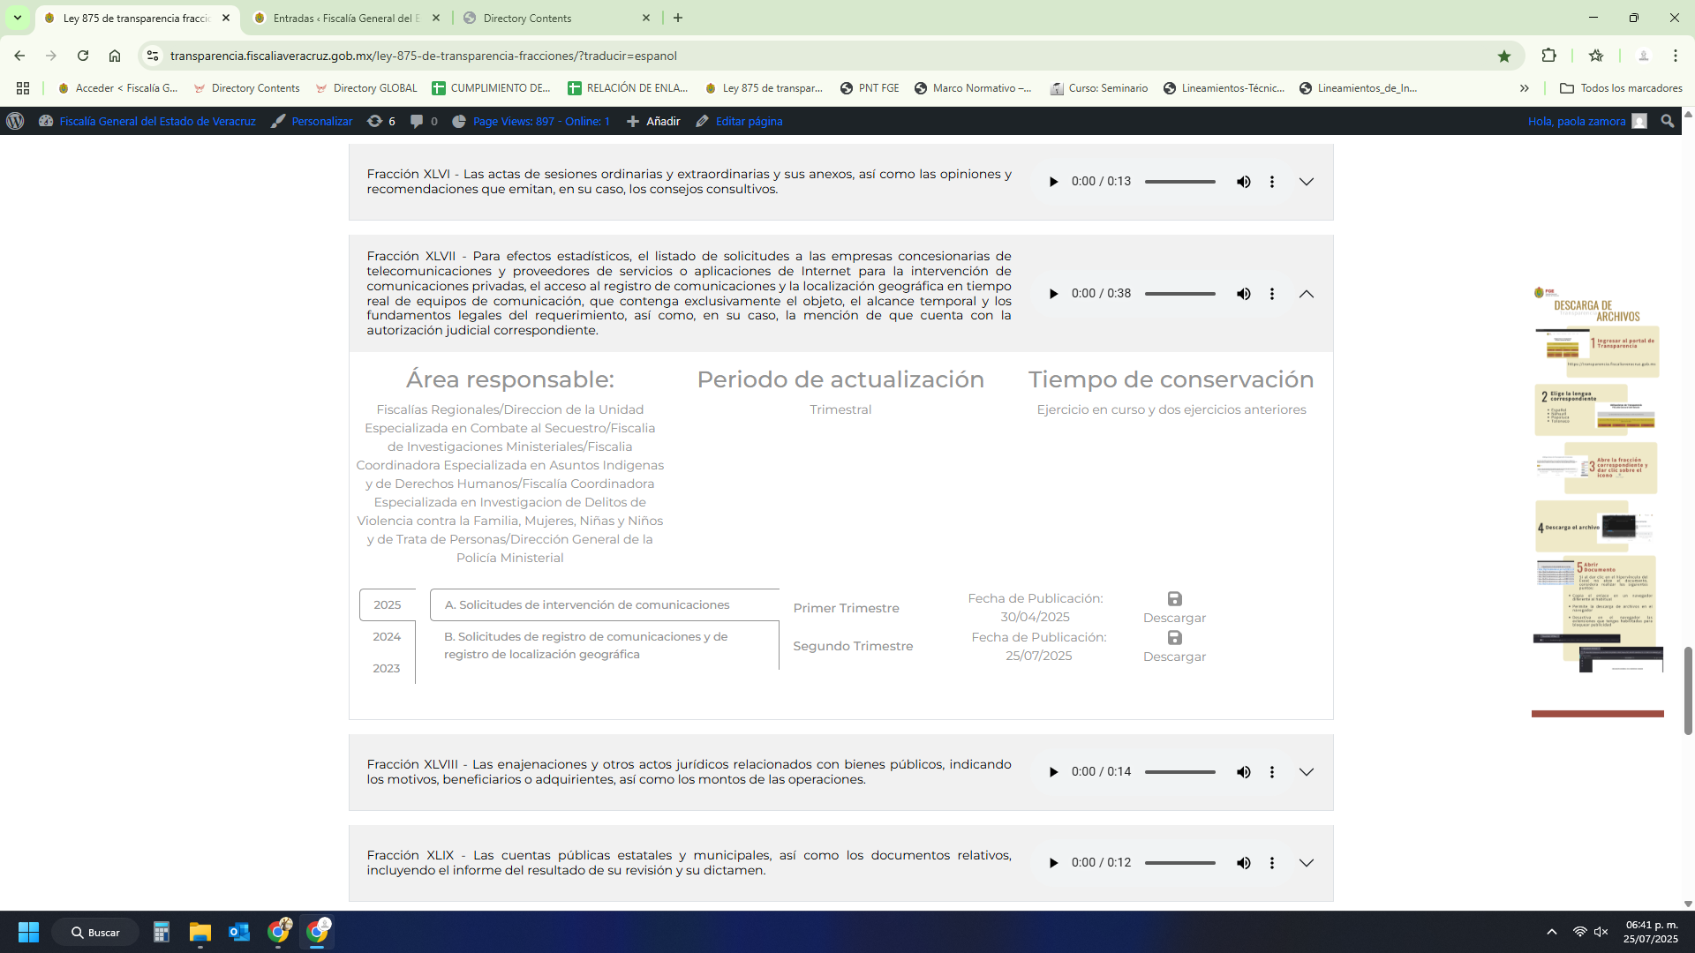This screenshot has width=1695, height=953.
Task: Select tab B. Solicitudes de registro de comunicaciones
Action: 585,645
